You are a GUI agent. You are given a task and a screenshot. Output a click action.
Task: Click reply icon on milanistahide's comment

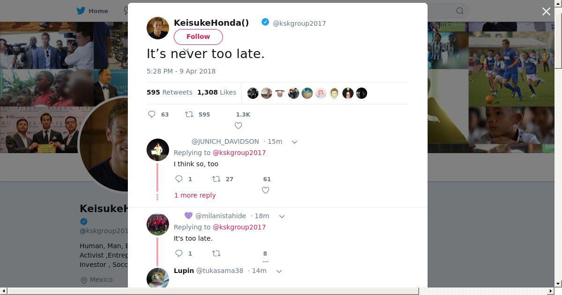[179, 253]
